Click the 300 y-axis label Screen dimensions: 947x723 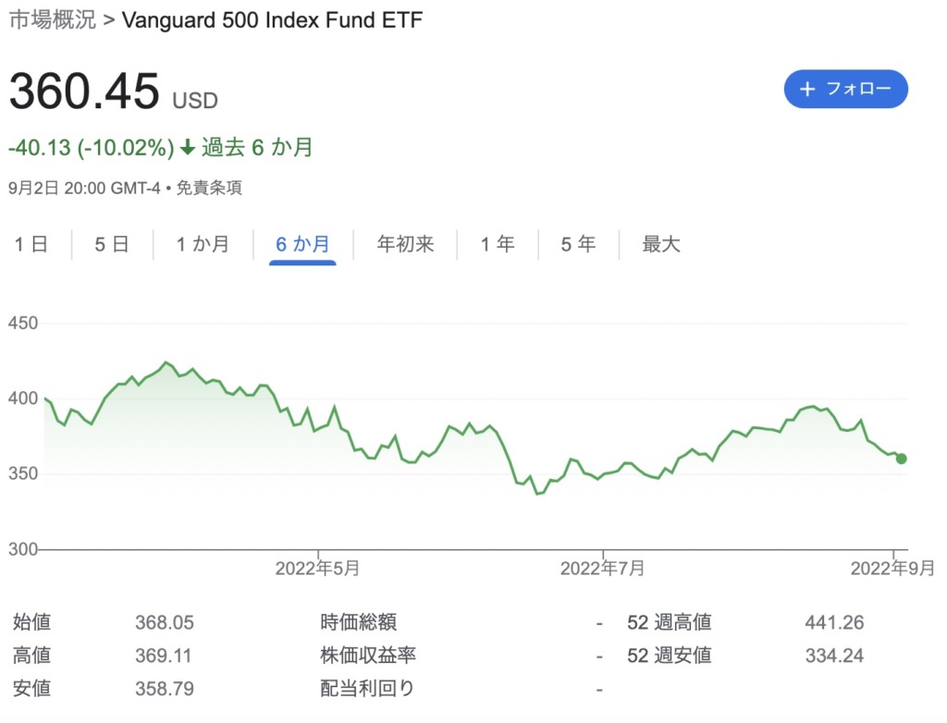pyautogui.click(x=23, y=549)
